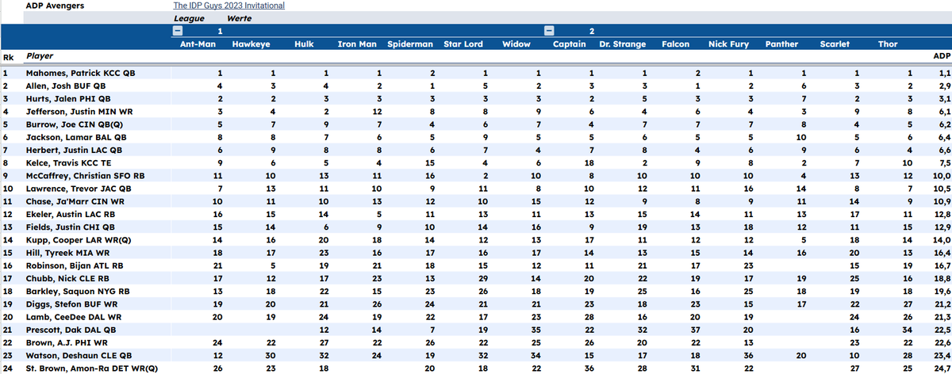The width and height of the screenshot is (952, 374).
Task: Select the Werte pivot field label
Action: click(240, 17)
